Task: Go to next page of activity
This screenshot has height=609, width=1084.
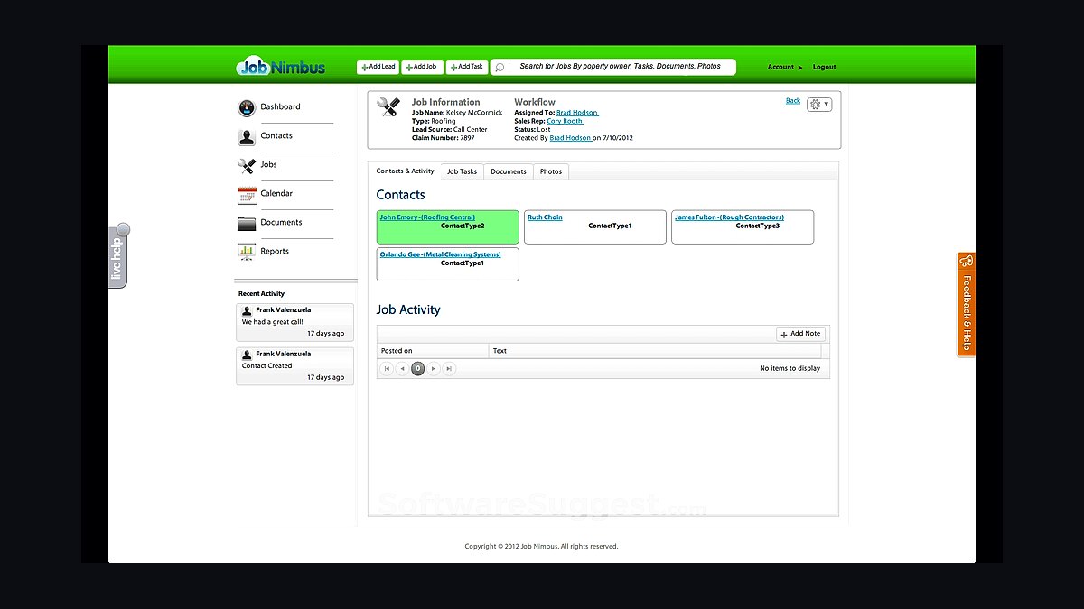Action: point(434,368)
